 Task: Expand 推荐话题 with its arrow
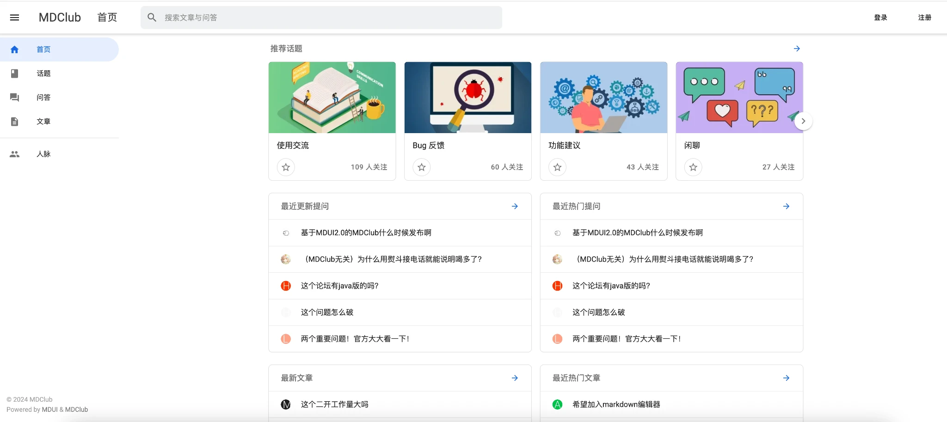797,49
